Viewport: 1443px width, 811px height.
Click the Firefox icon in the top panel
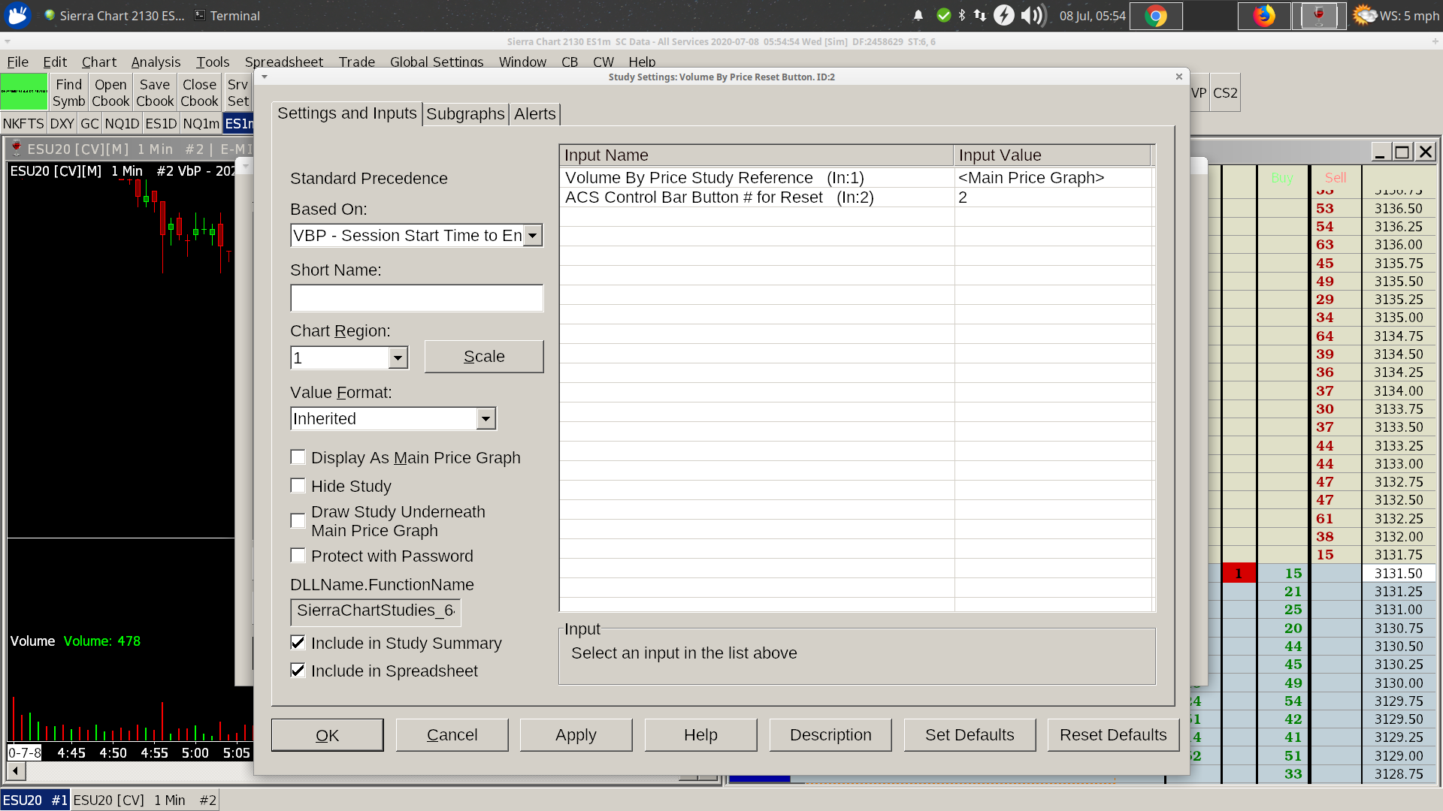pos(1264,16)
